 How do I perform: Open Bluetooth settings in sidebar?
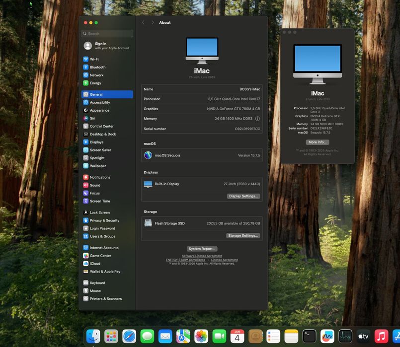click(x=107, y=67)
